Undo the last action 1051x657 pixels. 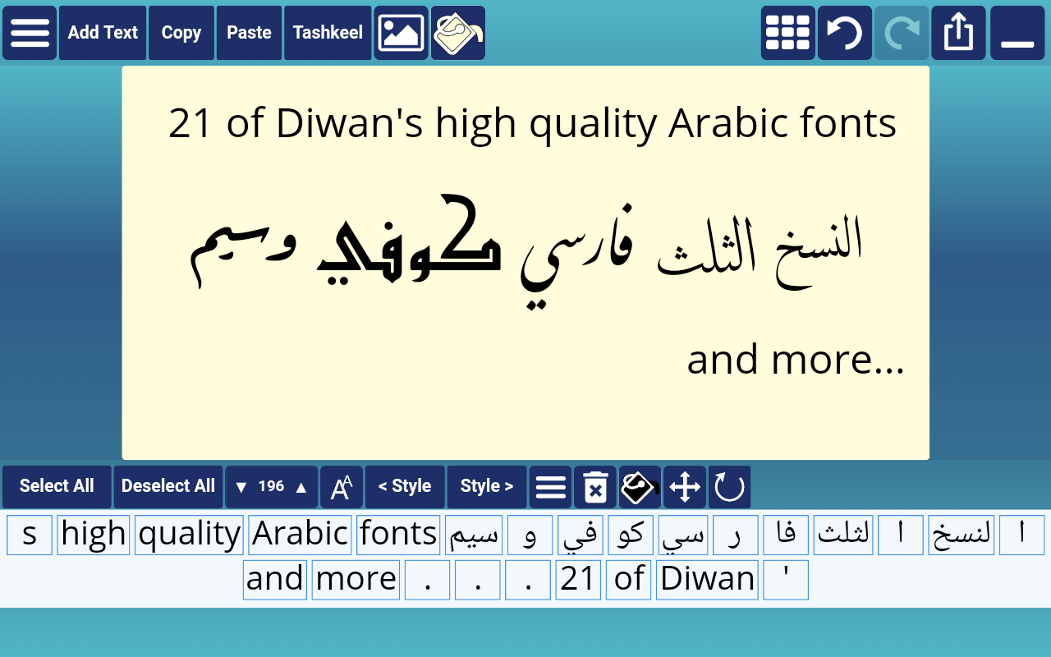pos(844,33)
